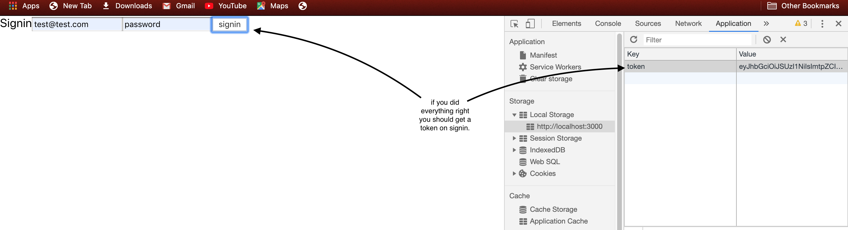Click the Application sidebar vertical scrollbar
Screen dimensions: 848x230
point(619,131)
